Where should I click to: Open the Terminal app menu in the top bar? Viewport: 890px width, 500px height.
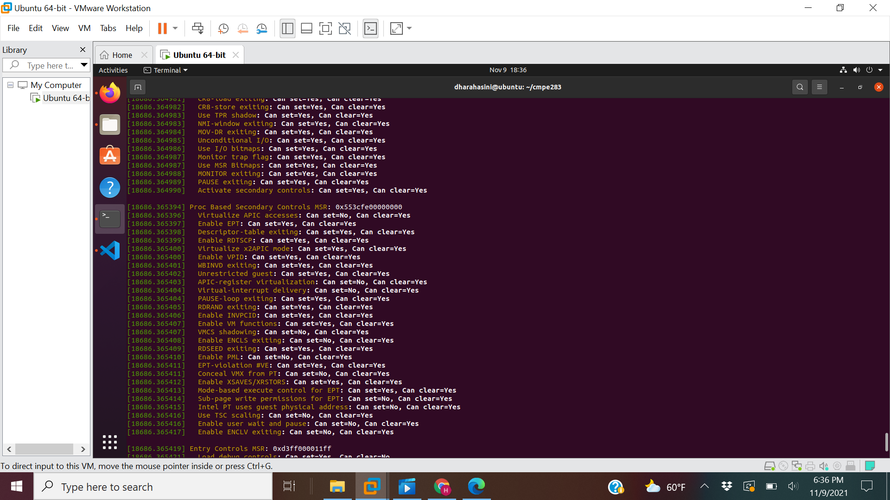coord(165,70)
